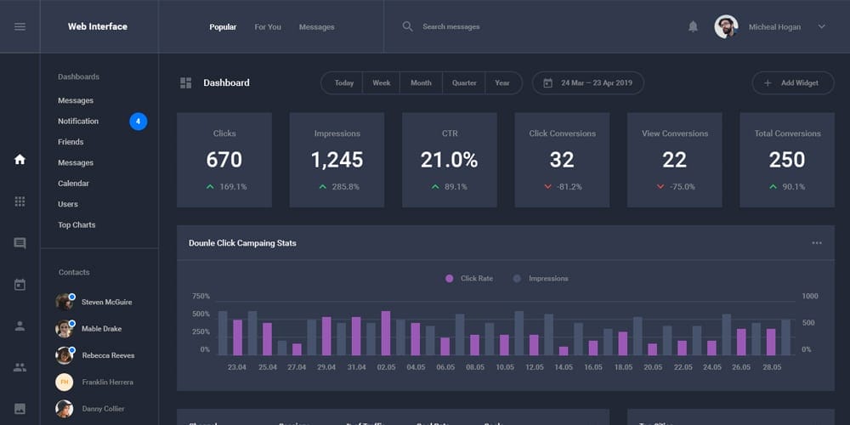This screenshot has width=850, height=425.
Task: Open the apps grid icon in left rail
Action: pos(20,201)
